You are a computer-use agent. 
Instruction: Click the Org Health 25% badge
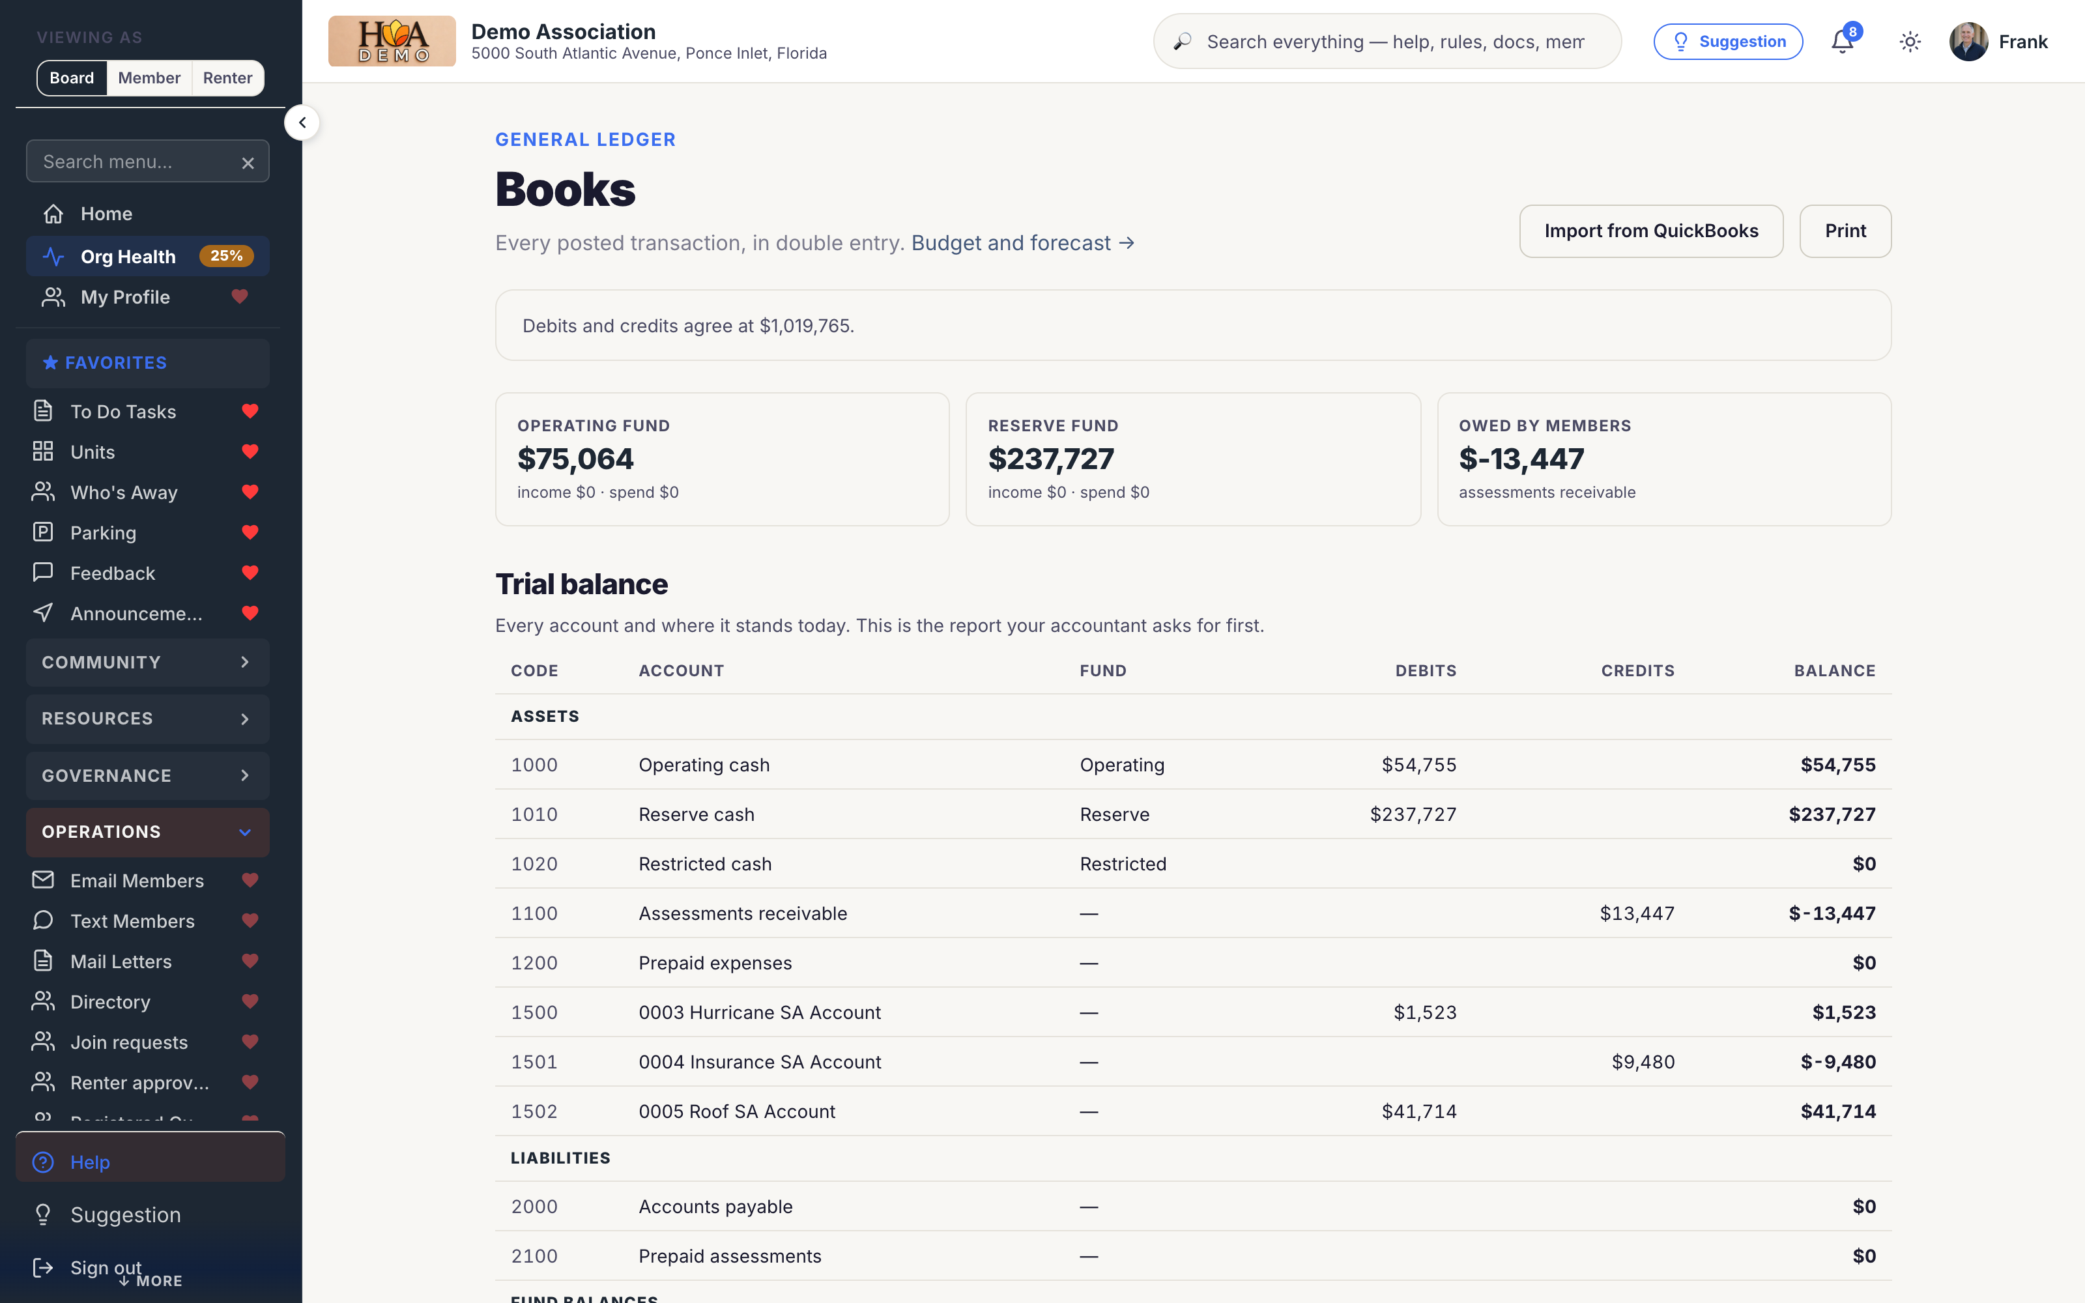pos(225,256)
